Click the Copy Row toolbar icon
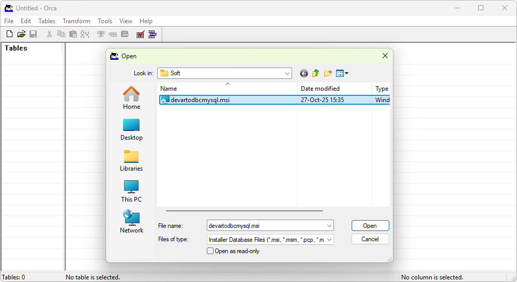This screenshot has width=517, height=282. pyautogui.click(x=113, y=34)
